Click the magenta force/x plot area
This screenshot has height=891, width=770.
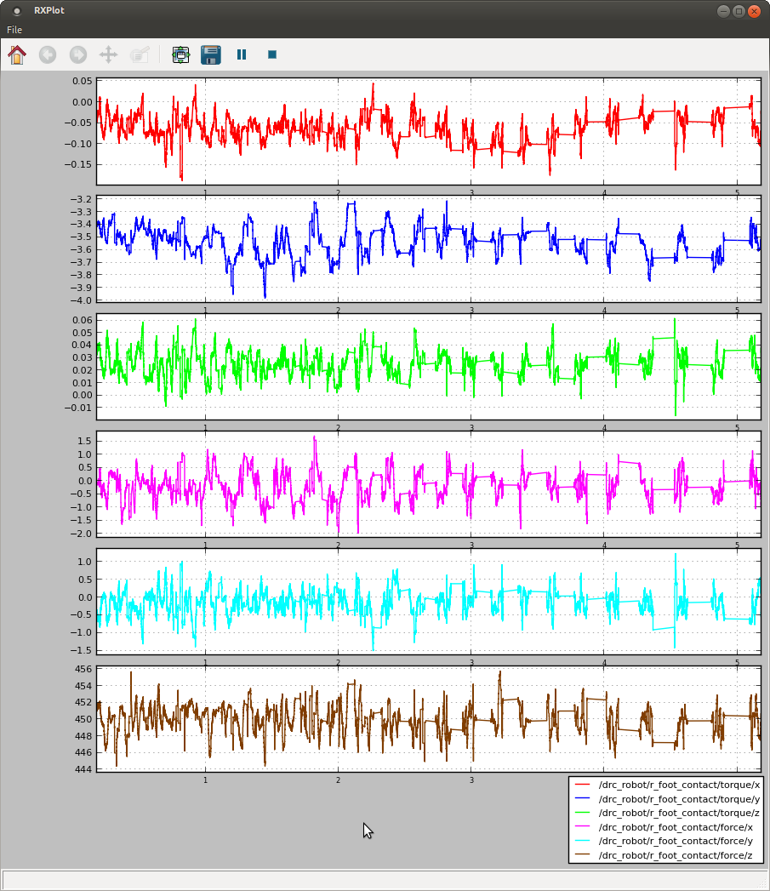pos(383,485)
